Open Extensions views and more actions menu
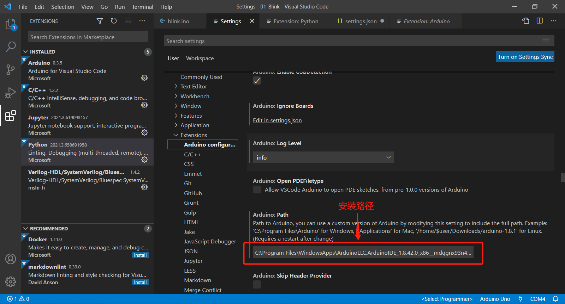The image size is (565, 304). tap(142, 21)
